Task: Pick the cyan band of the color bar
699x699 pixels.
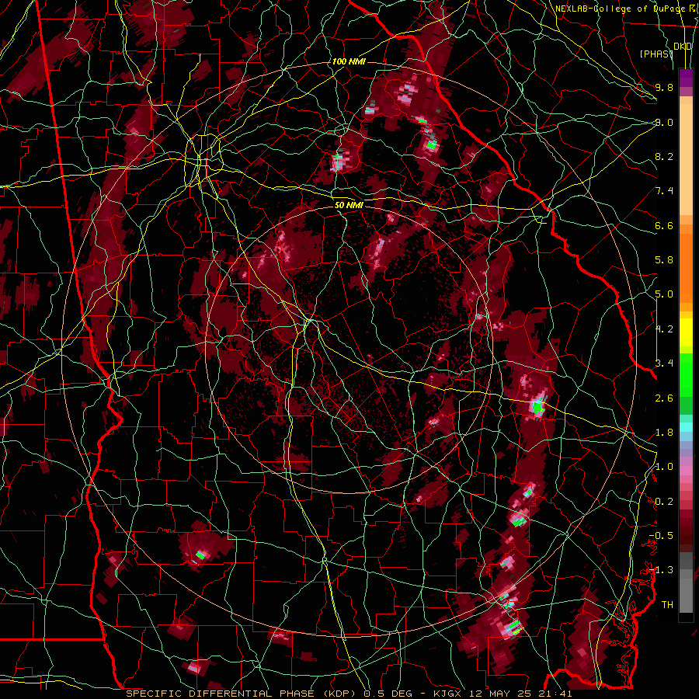Action: [686, 427]
